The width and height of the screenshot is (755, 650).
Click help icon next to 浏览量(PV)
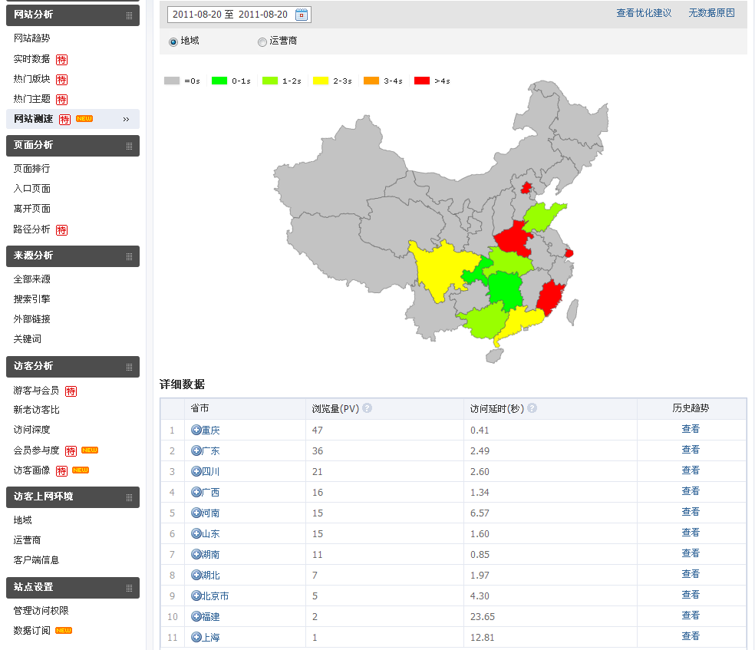click(367, 408)
